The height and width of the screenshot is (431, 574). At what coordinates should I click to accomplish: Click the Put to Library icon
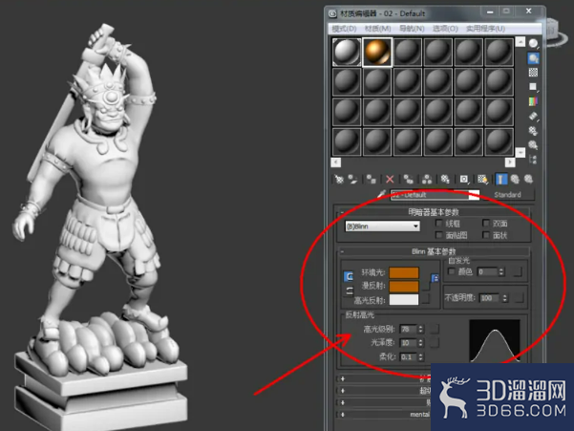pos(445,179)
